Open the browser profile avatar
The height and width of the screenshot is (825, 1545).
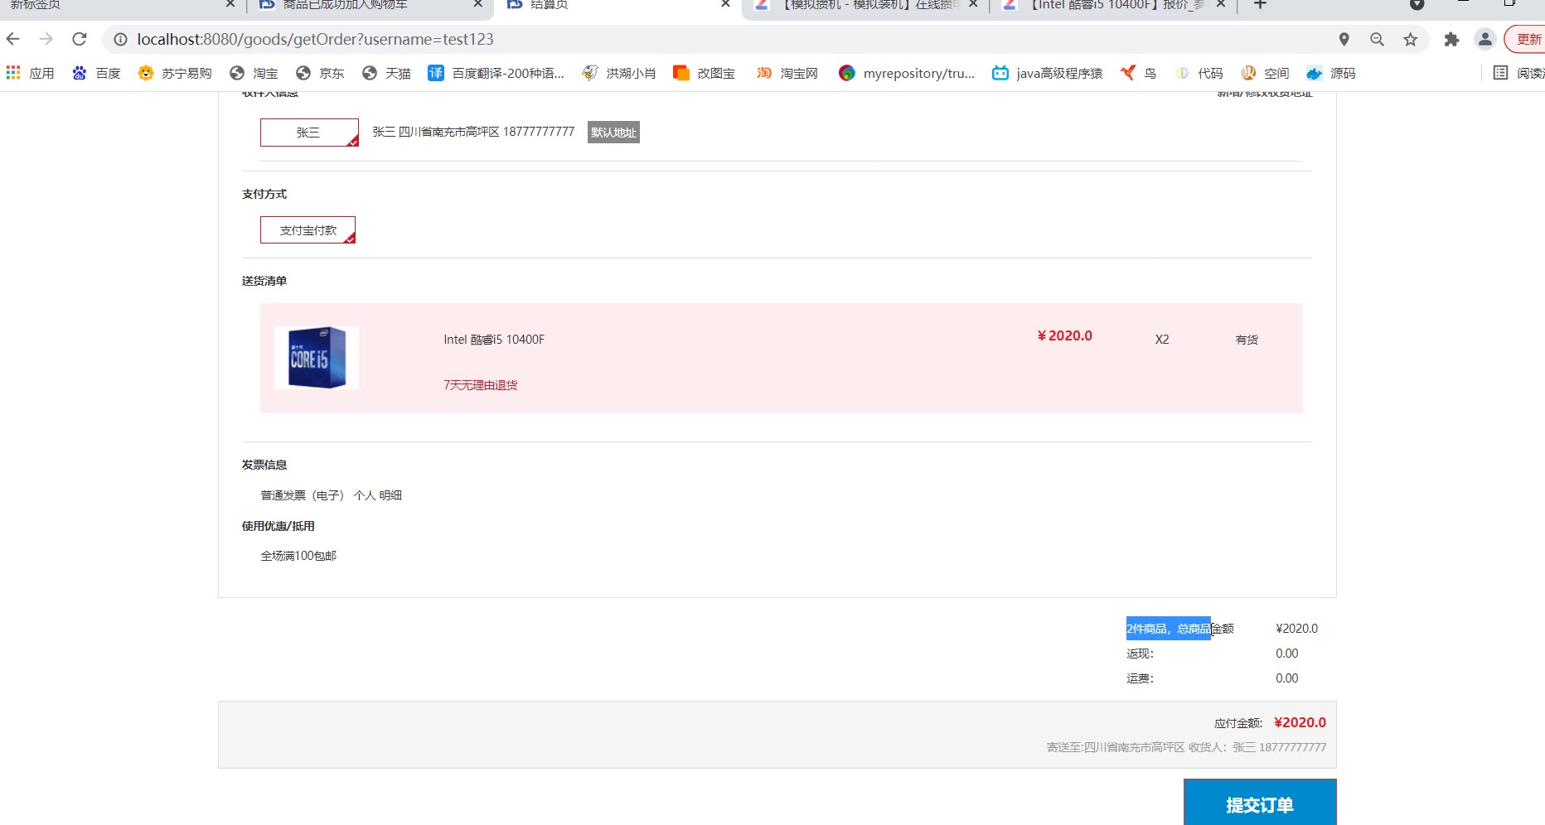(1485, 39)
